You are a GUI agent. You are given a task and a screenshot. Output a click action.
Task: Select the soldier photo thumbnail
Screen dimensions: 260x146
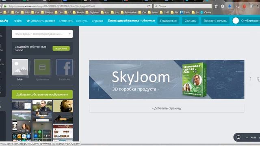pyautogui.click(x=42, y=105)
